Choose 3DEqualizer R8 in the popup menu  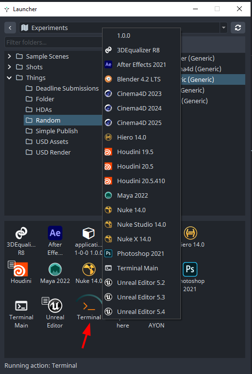click(x=142, y=50)
